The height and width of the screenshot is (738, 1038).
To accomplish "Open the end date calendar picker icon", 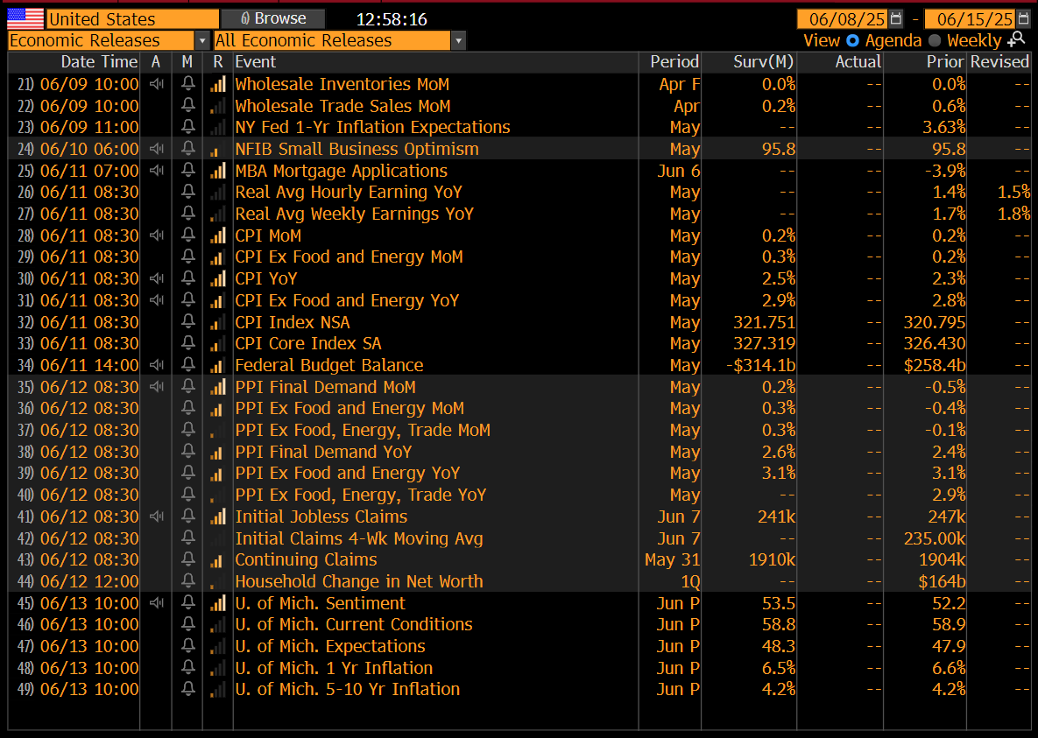I will coord(1023,18).
